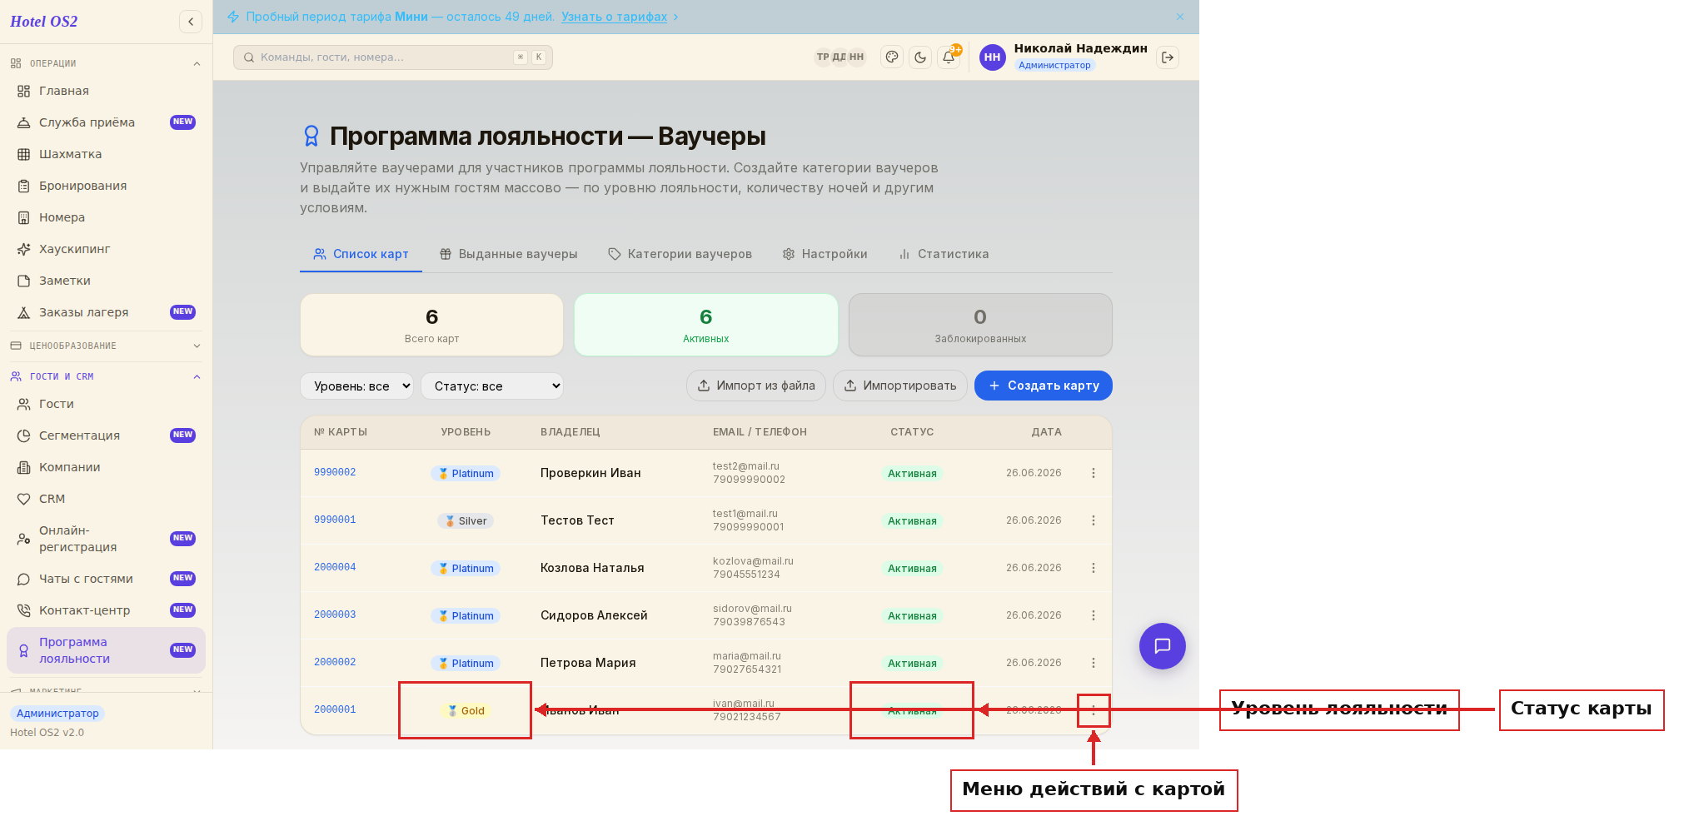Image resolution: width=1684 pixels, height=831 pixels.
Task: Open Гости list
Action: click(x=106, y=404)
